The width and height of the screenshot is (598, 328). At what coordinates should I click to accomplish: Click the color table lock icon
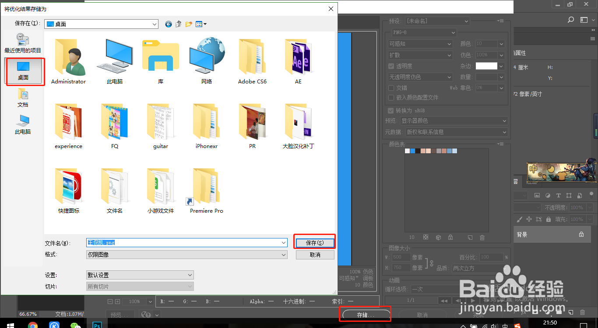450,238
